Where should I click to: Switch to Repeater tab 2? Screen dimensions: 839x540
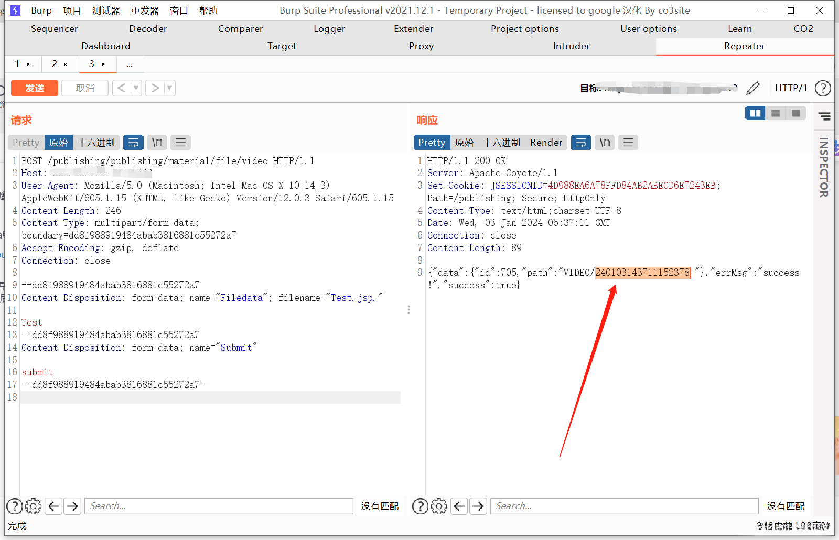[55, 64]
